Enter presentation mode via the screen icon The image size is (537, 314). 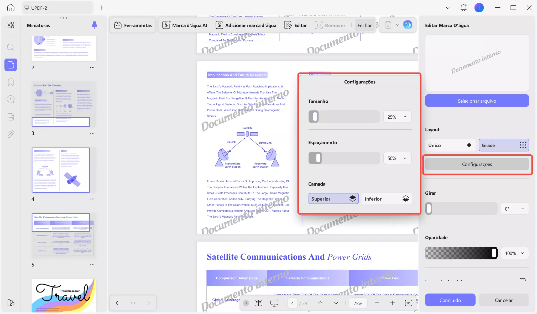pyautogui.click(x=274, y=303)
